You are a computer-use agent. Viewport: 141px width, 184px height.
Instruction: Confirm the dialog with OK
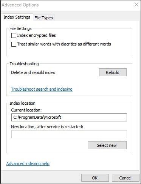[x=95, y=178]
